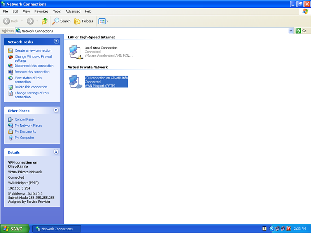Click the Network Connections taskbar button
The height and width of the screenshot is (233, 311).
(x=56, y=229)
